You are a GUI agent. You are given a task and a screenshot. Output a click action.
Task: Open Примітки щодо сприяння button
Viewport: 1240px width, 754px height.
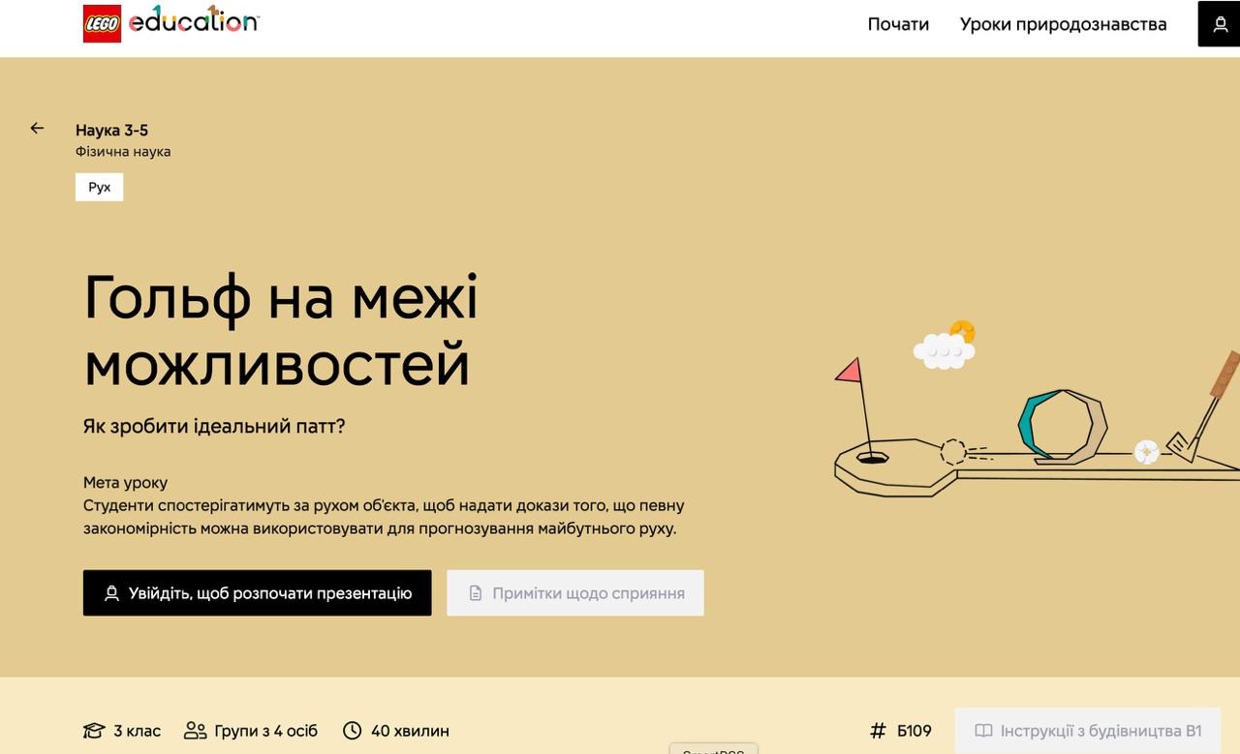pyautogui.click(x=575, y=593)
